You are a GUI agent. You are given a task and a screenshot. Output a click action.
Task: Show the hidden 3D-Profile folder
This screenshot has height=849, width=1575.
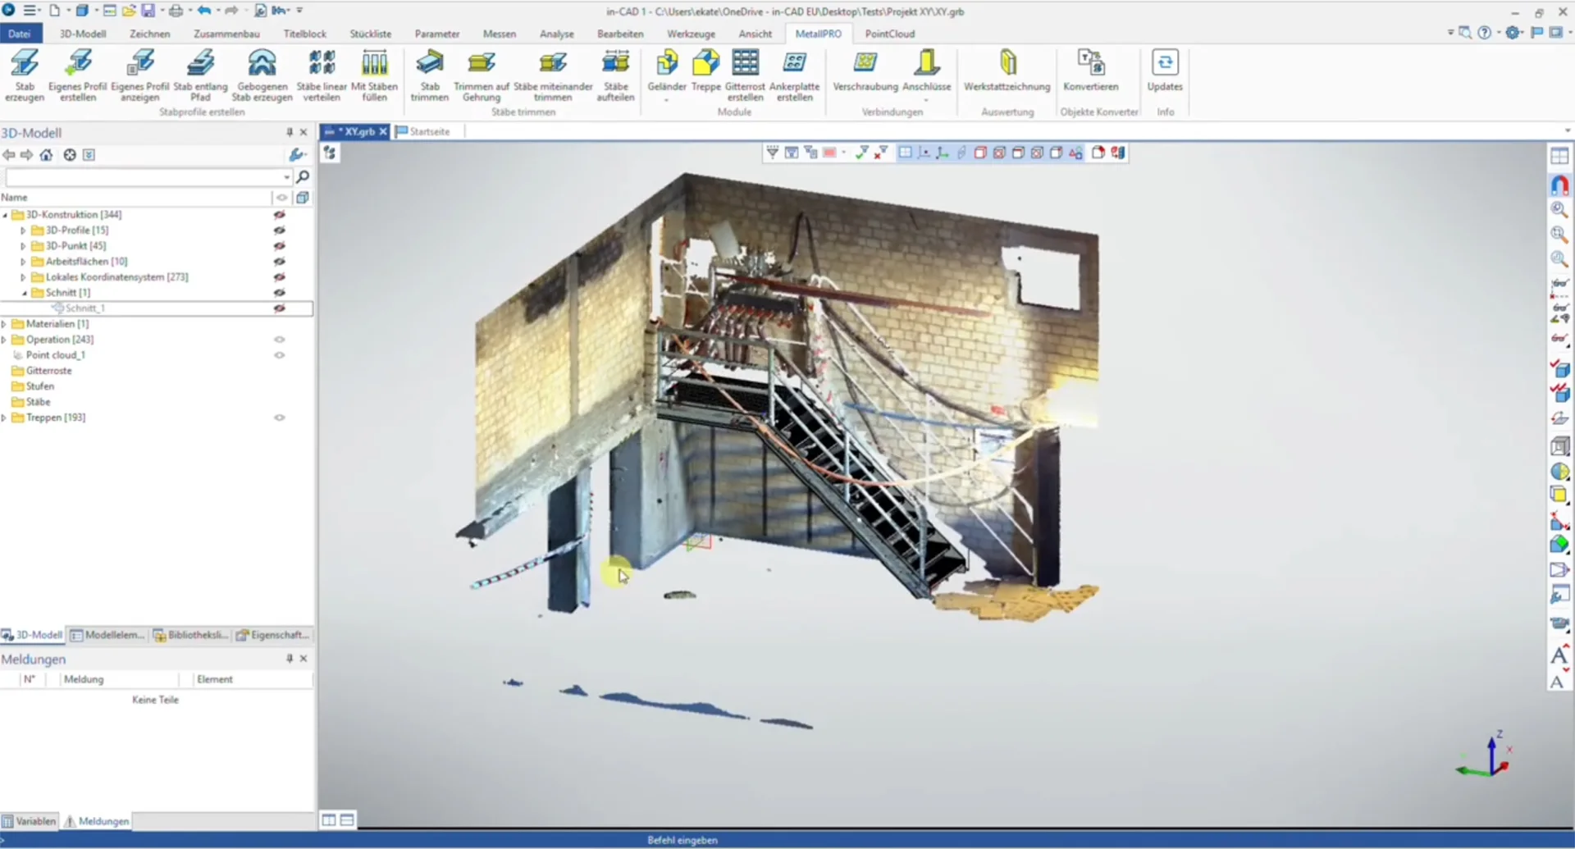click(x=280, y=231)
